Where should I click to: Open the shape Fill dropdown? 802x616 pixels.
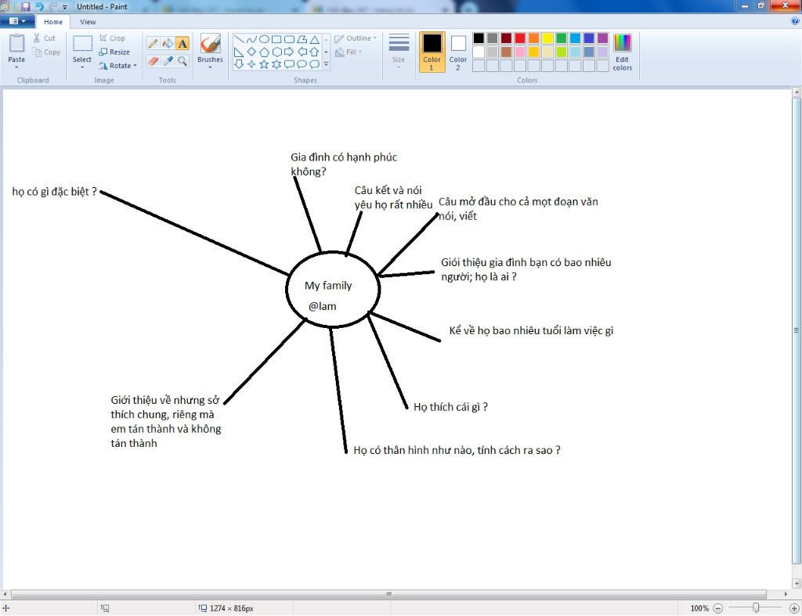349,52
